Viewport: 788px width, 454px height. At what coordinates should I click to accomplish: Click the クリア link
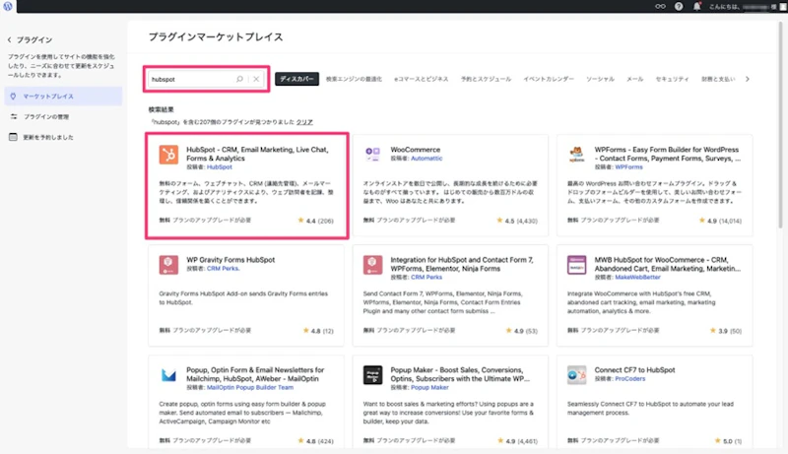click(x=304, y=122)
